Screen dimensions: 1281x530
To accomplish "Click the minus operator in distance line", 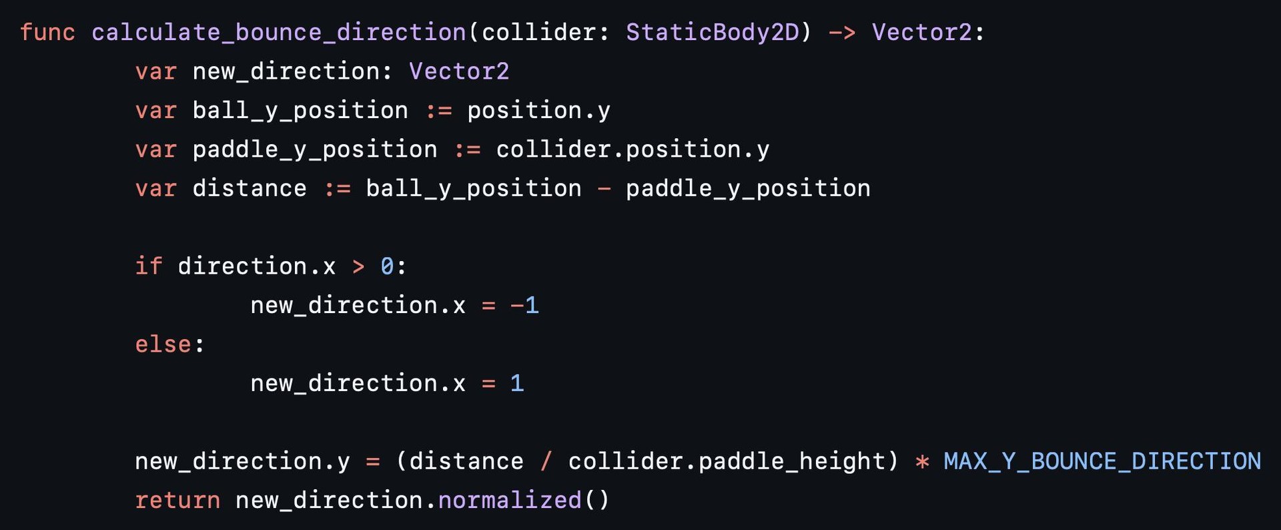I will (604, 189).
